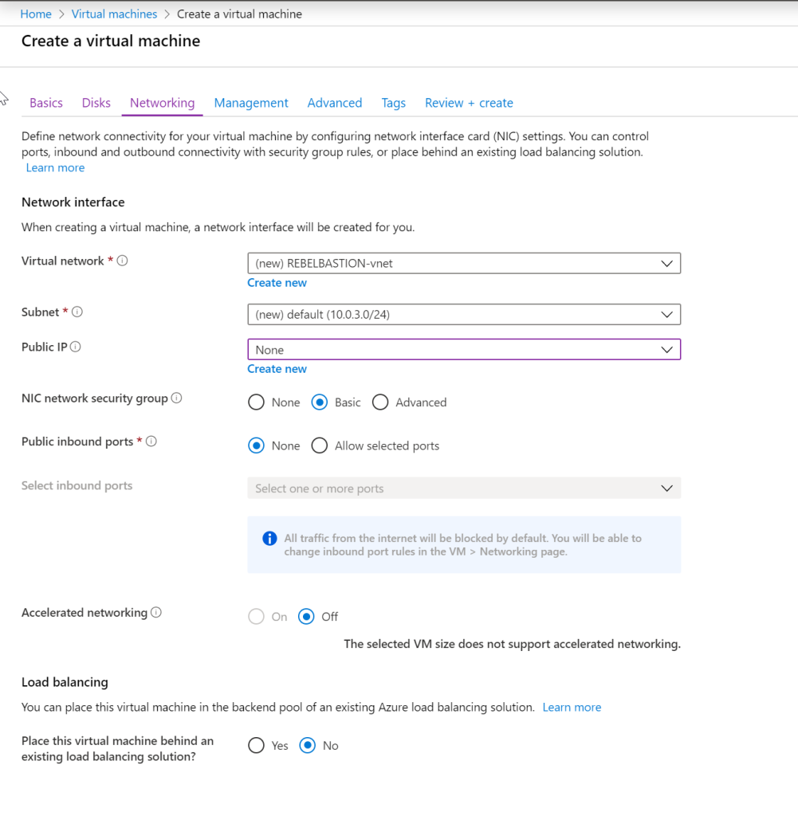Open the Learn more link about load balancing

(x=572, y=707)
